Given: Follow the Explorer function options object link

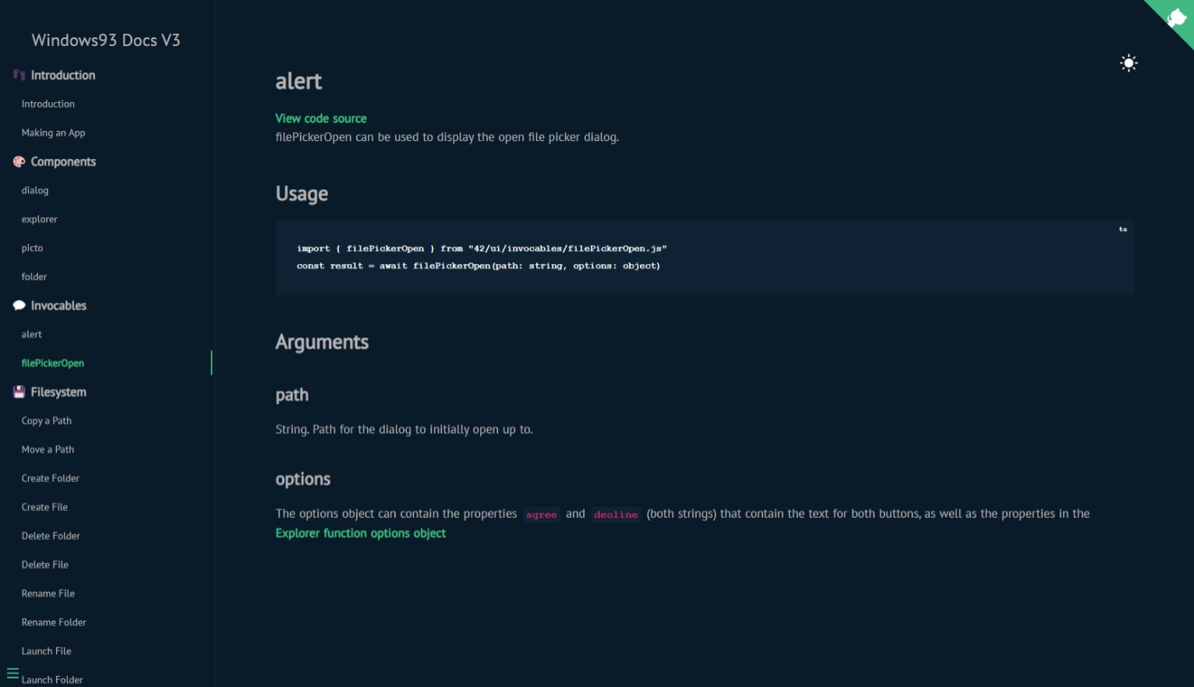Looking at the screenshot, I should click(360, 534).
